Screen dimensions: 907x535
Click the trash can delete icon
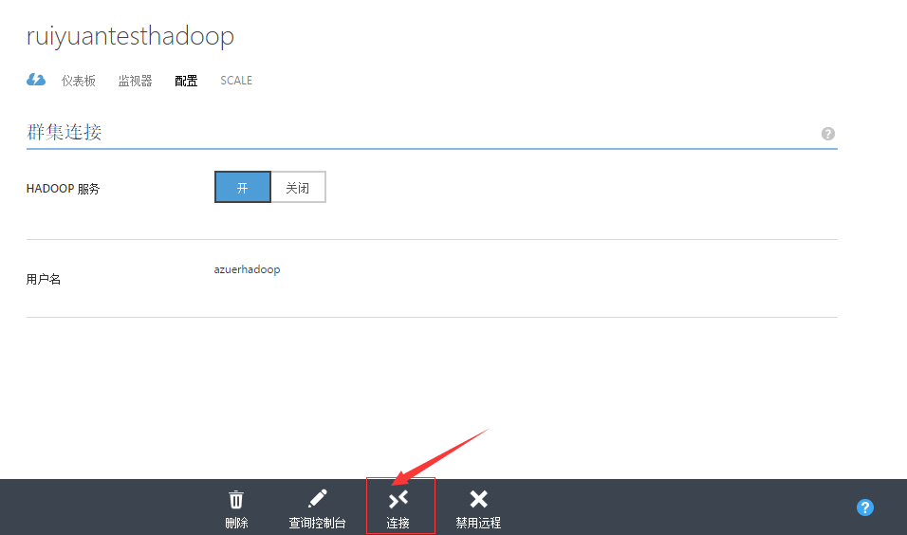(x=236, y=500)
